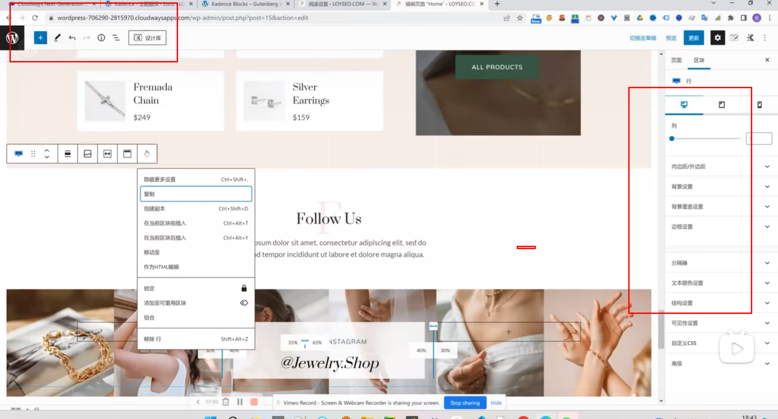The image size is (778, 419).
Task: Switch to mobile device preview
Action: click(x=759, y=105)
